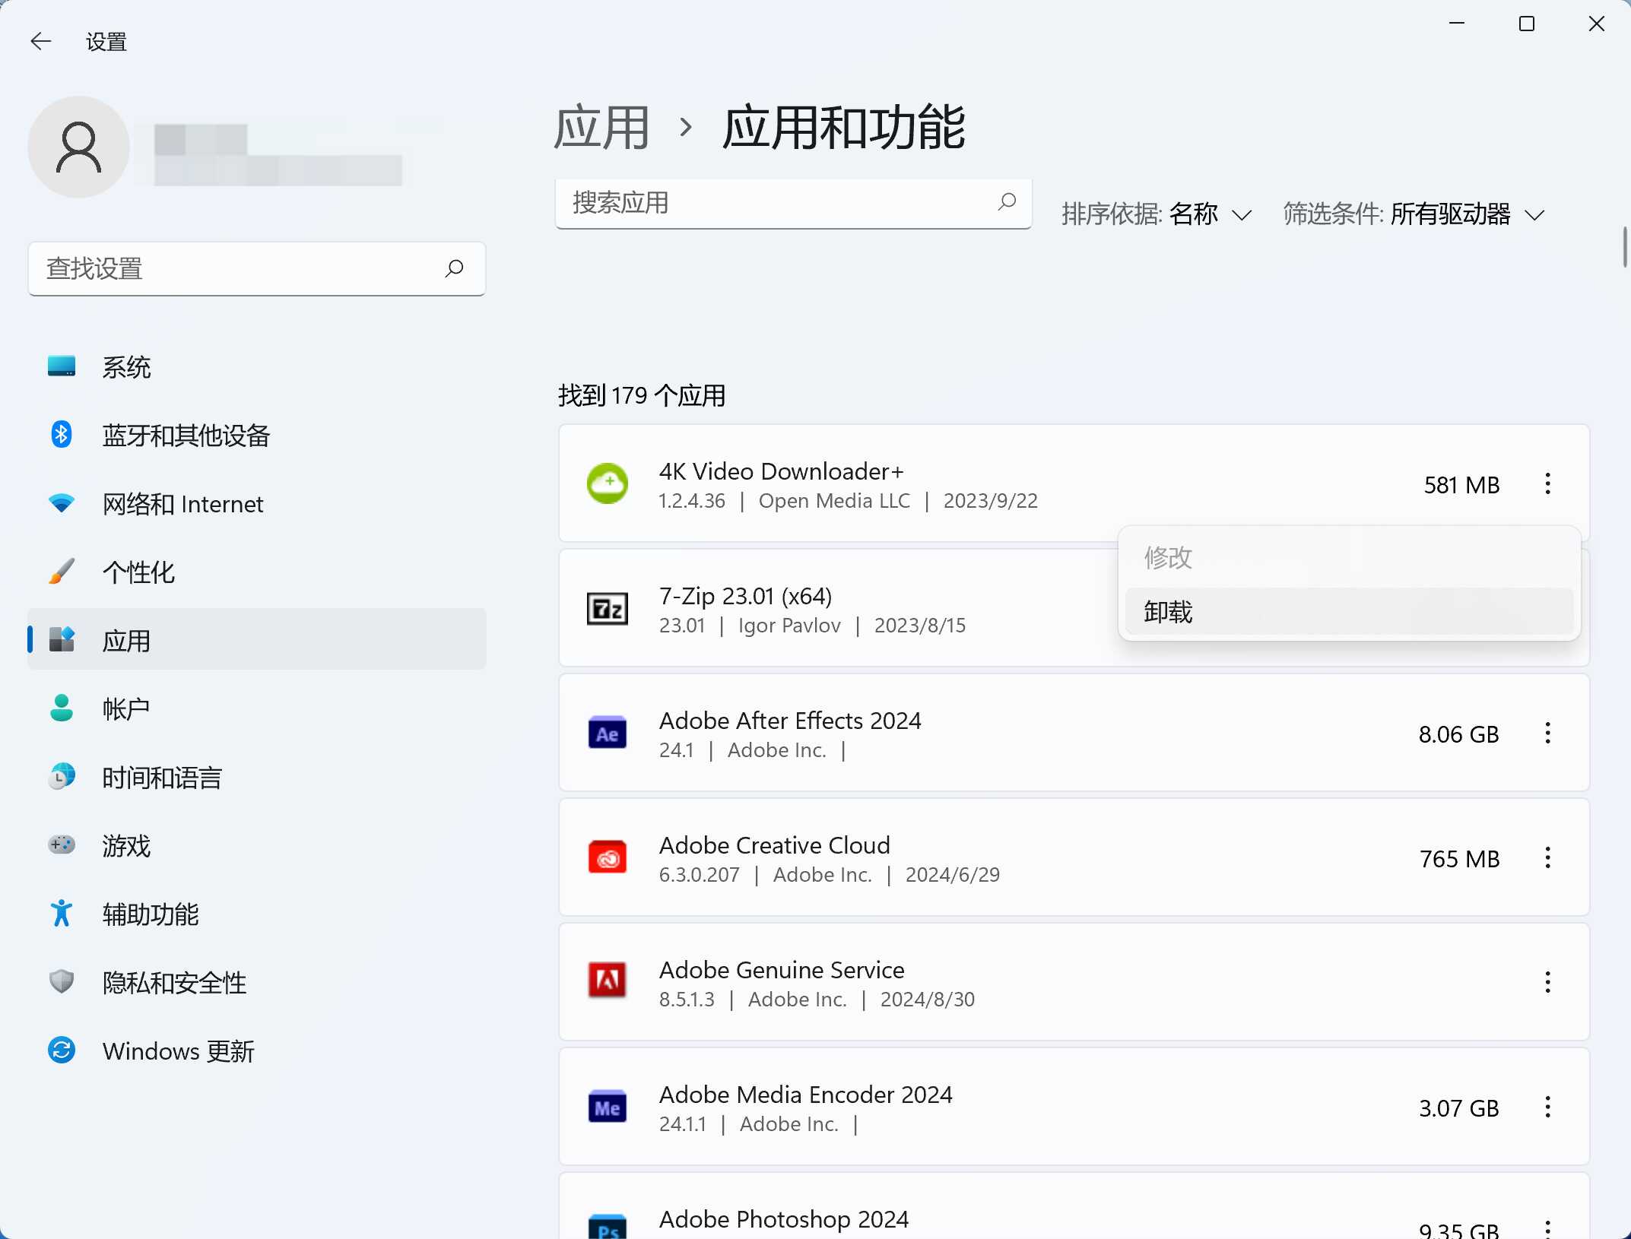Focus the 查找设置 search field
Viewport: 1631px width, 1239px height.
coord(257,268)
